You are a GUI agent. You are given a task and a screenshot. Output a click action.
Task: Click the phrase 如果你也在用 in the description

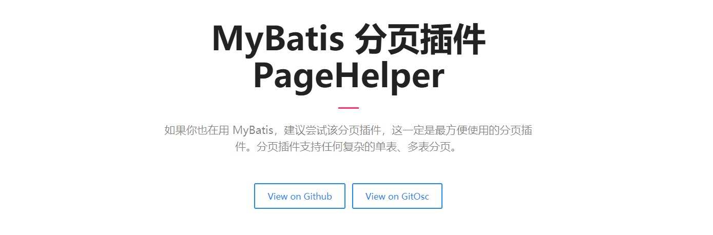click(196, 130)
